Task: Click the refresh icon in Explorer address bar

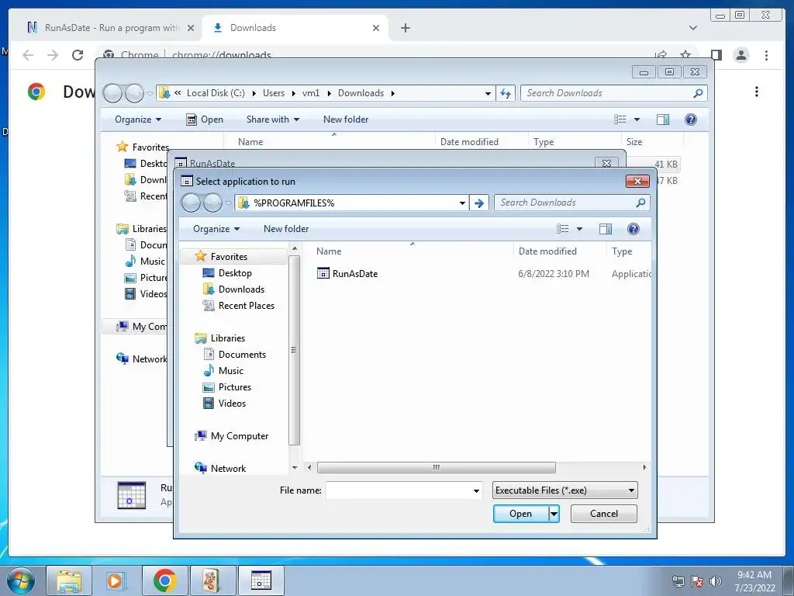Action: 506,93
